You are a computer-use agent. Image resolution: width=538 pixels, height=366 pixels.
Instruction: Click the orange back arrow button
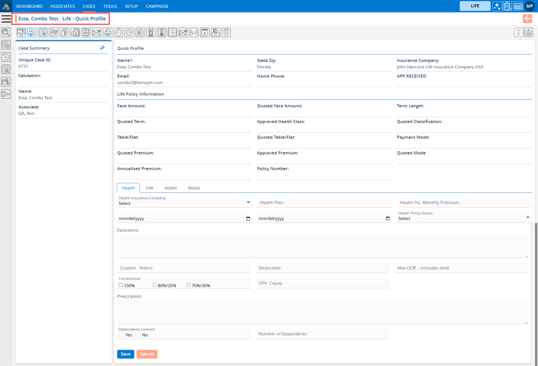pyautogui.click(x=527, y=19)
